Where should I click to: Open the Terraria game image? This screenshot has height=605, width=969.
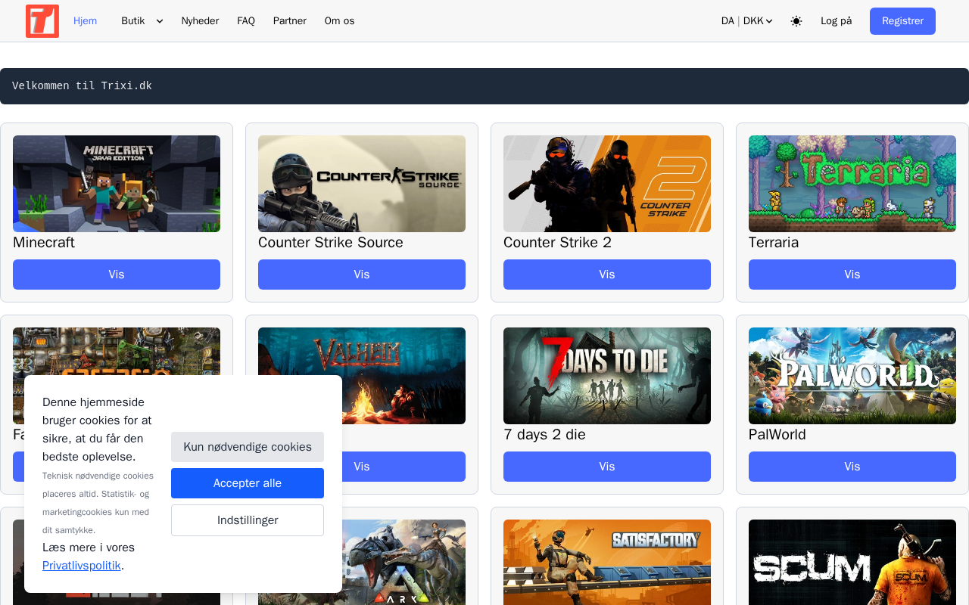[x=852, y=184]
